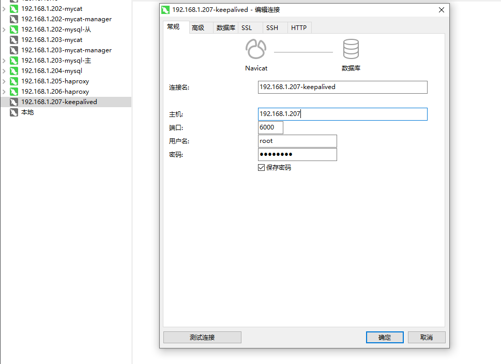Viewport: 501px width, 364px height.
Task: Click the 端口 field showing 6000
Action: point(270,127)
